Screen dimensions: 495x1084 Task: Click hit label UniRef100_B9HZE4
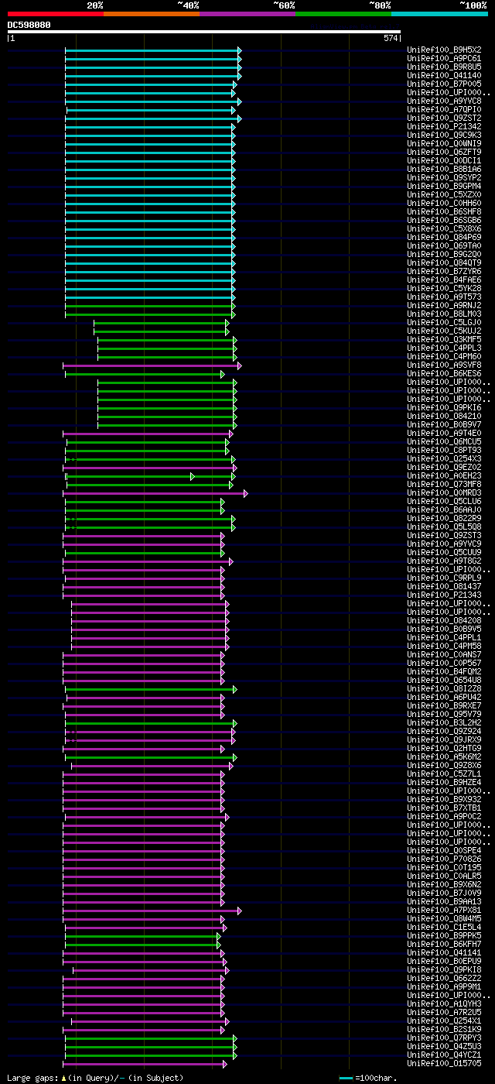click(444, 783)
